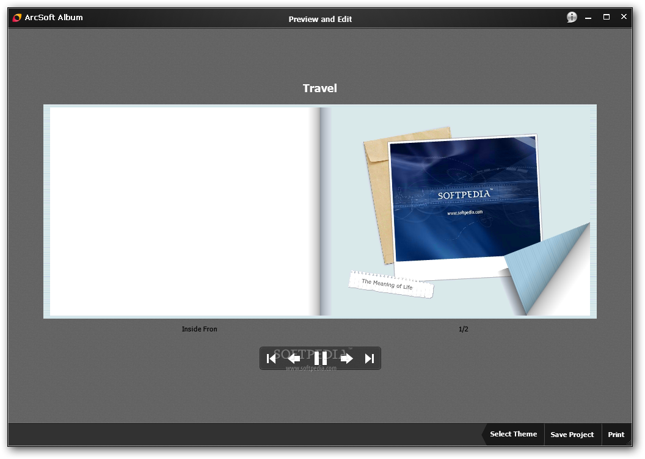Advance to the next page arrow
Viewport: 645px width, 459px height.
(347, 359)
